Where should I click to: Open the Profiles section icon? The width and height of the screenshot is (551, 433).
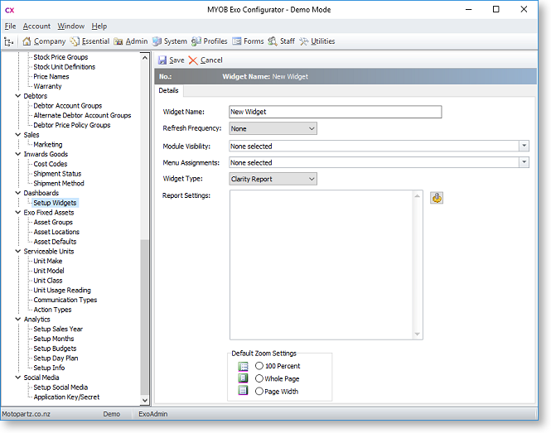[x=196, y=41]
